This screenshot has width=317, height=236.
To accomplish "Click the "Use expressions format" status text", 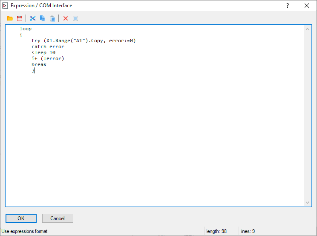I will click(24, 231).
